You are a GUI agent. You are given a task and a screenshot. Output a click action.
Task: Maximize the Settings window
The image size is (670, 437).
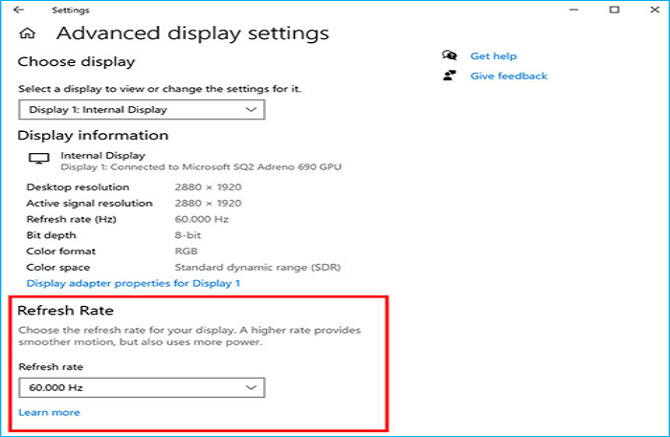614,11
